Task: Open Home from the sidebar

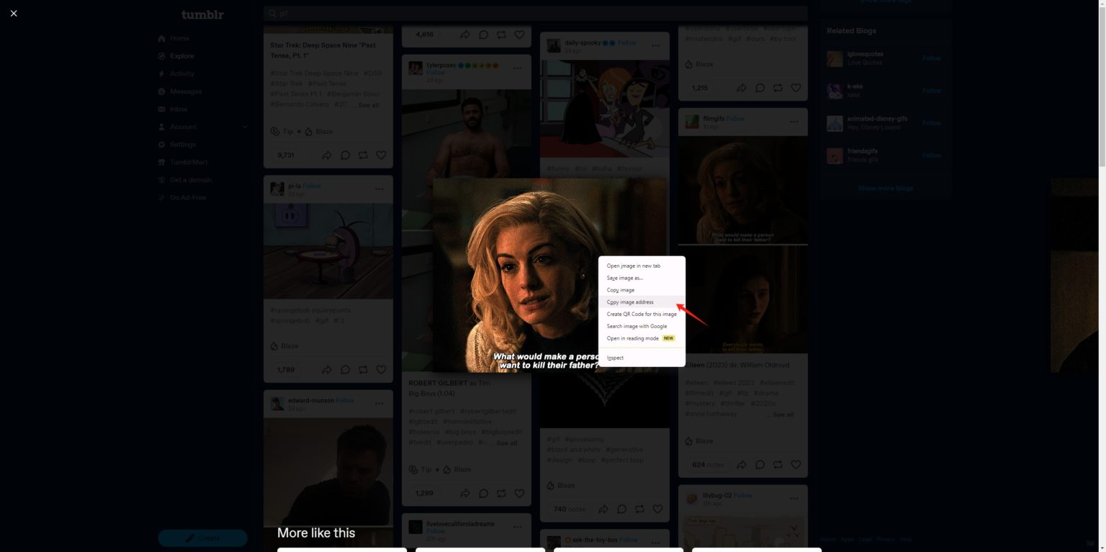Action: (178, 38)
